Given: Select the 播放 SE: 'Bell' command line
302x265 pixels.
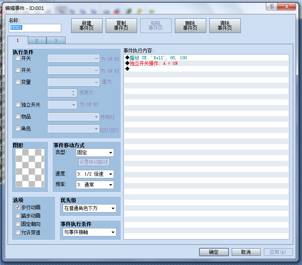Looking at the screenshot, I should [x=207, y=58].
